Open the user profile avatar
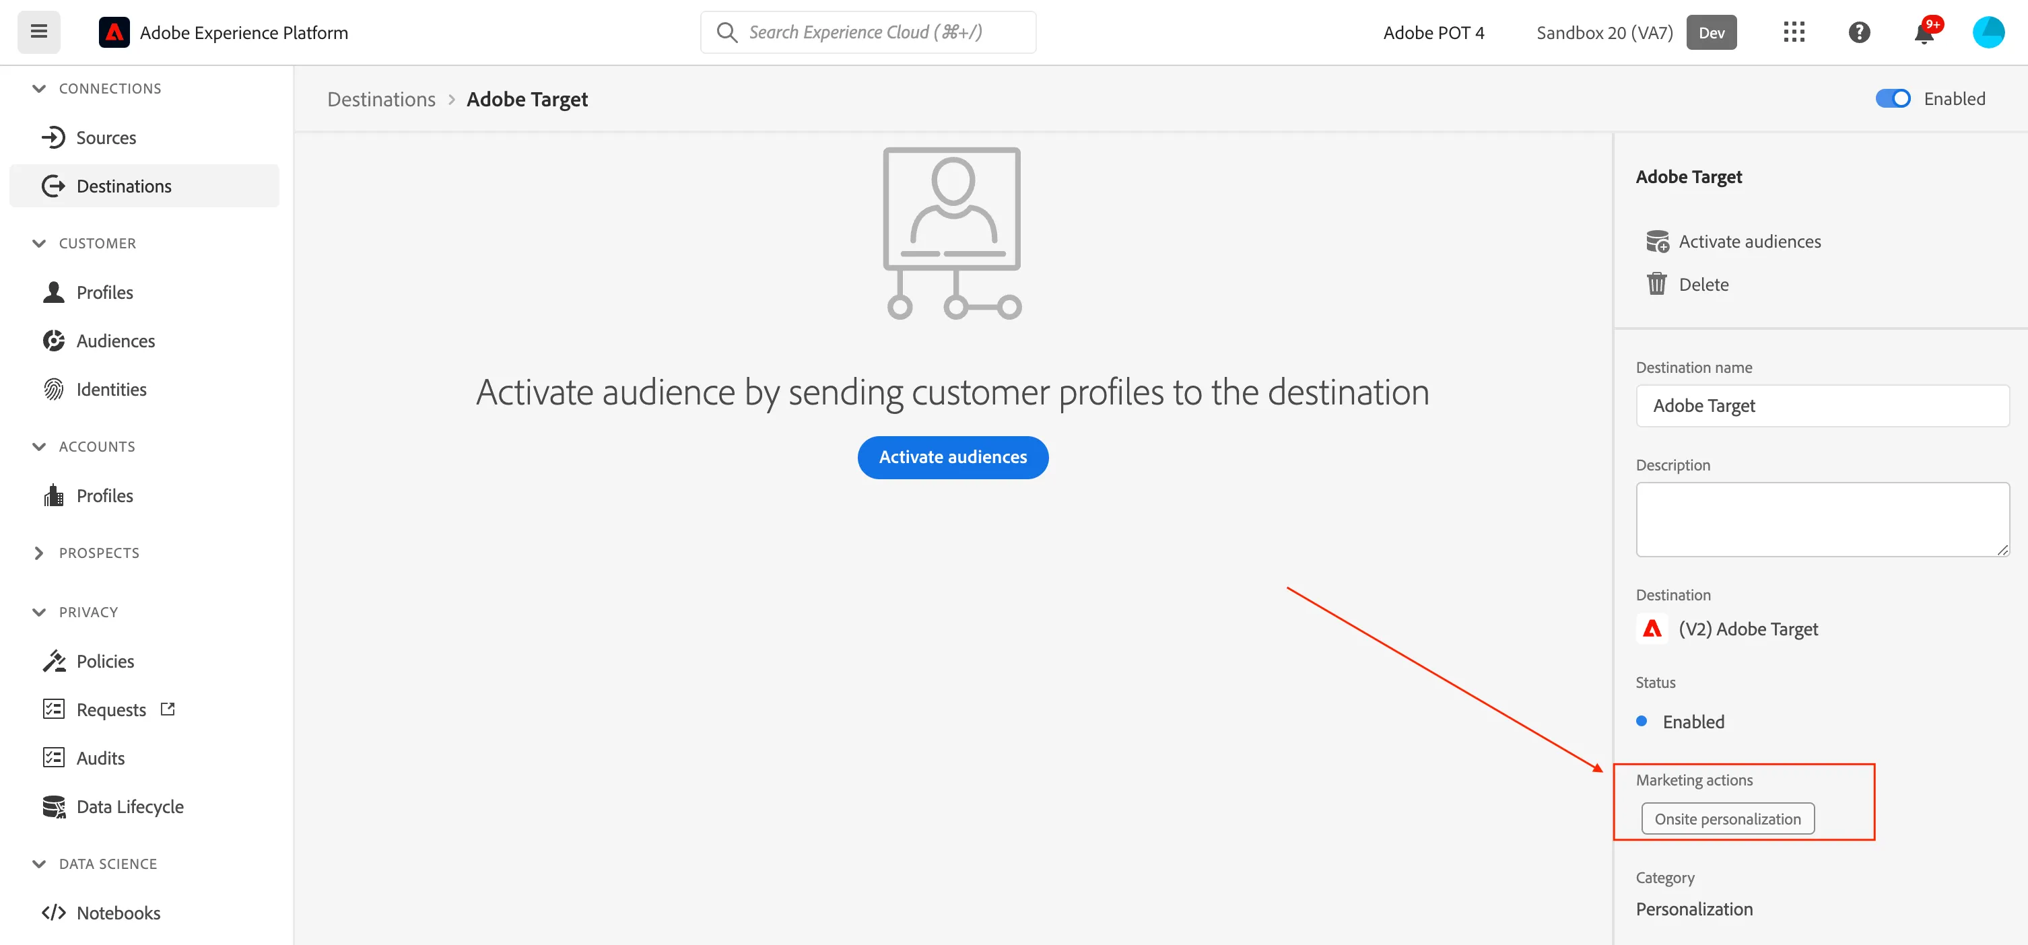The width and height of the screenshot is (2028, 945). pyautogui.click(x=1988, y=32)
